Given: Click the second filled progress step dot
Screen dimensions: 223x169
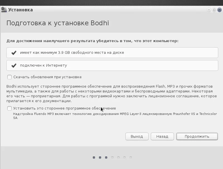Looking at the screenshot, I should tap(100, 158).
